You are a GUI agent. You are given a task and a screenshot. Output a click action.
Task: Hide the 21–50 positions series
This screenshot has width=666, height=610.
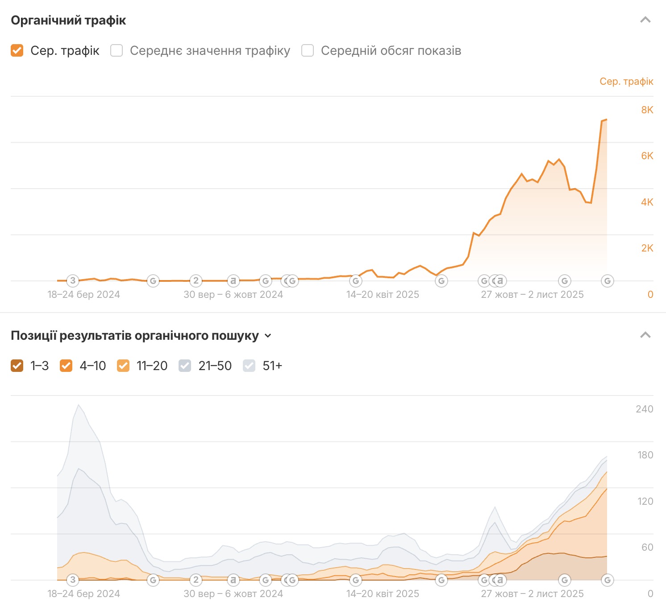point(185,366)
